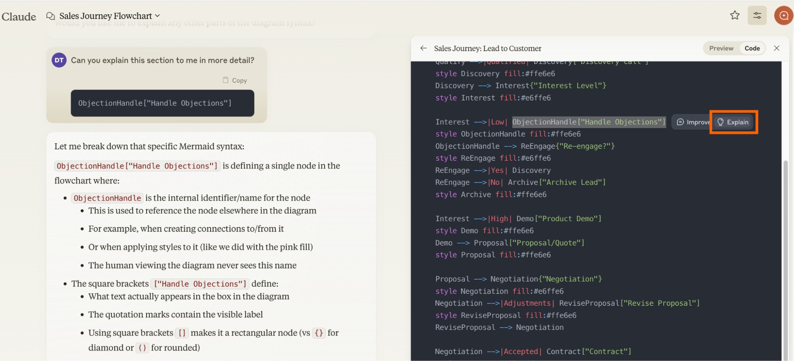Click the Archive Lead code line in editor
The width and height of the screenshot is (794, 361).
click(x=520, y=182)
